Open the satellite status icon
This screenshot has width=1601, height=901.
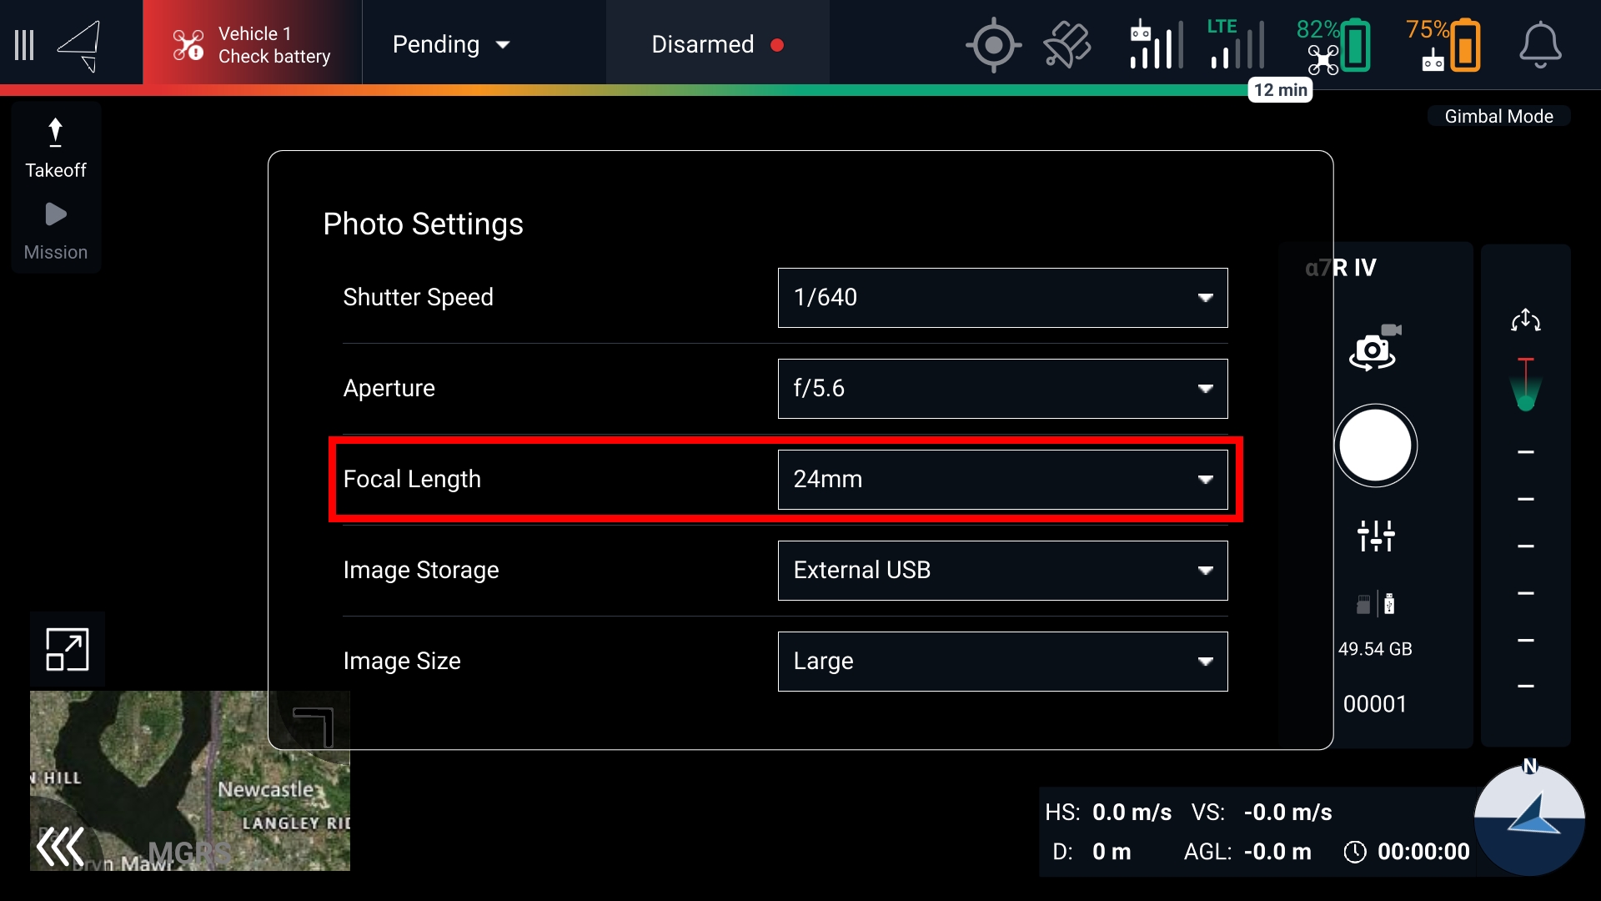[x=1066, y=45]
